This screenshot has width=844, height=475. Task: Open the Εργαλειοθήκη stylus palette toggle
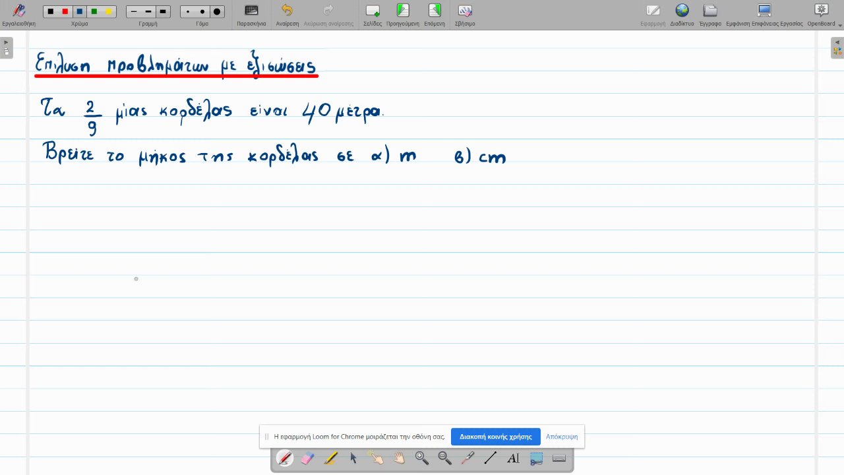pyautogui.click(x=18, y=15)
